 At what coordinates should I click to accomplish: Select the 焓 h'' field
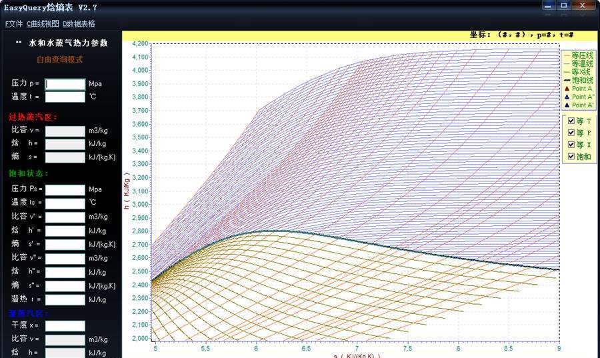pyautogui.click(x=65, y=272)
